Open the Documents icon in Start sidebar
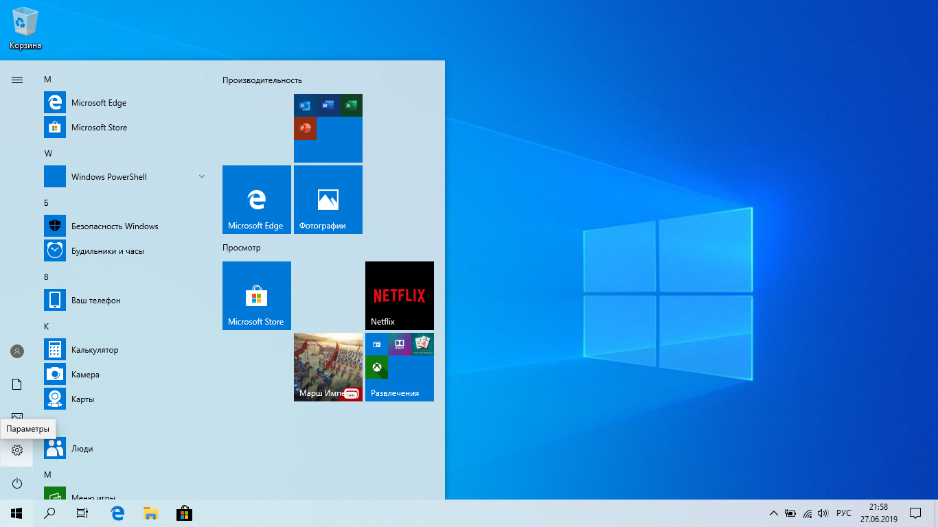Image resolution: width=938 pixels, height=527 pixels. [x=17, y=384]
